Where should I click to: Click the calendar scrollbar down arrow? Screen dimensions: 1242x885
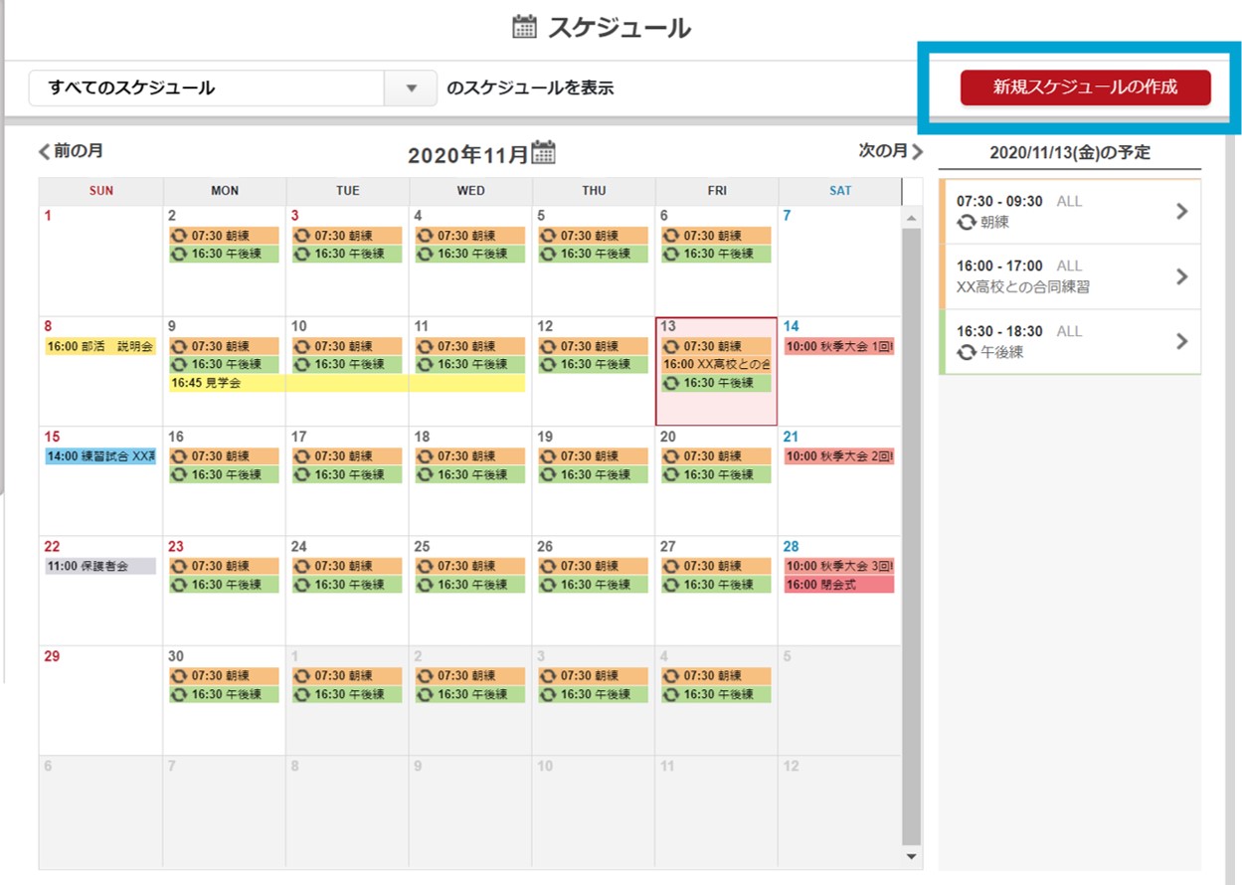coord(911,856)
